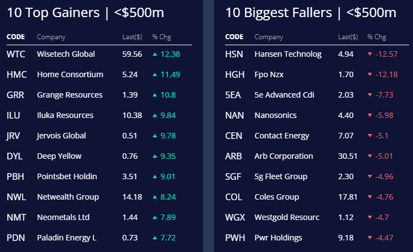
Task: Click Arb Corporation's 30.51 last price
Action: 347,156
